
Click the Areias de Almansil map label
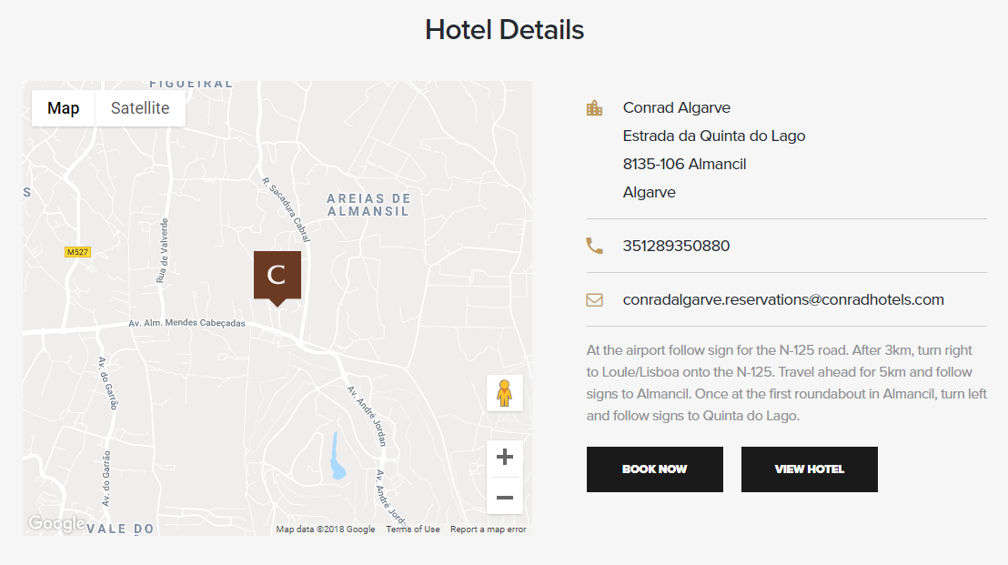pyautogui.click(x=368, y=205)
